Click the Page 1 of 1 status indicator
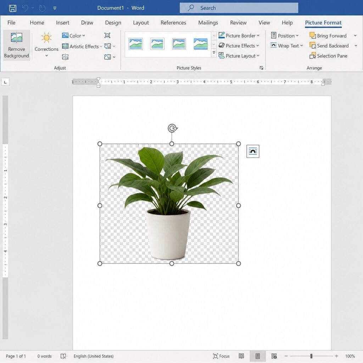The width and height of the screenshot is (363, 363). click(x=16, y=356)
